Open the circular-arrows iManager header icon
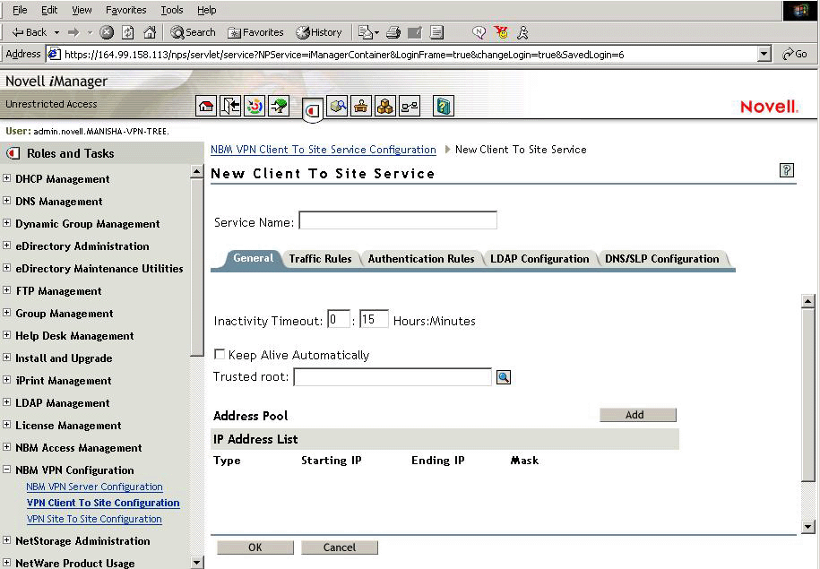 (255, 106)
